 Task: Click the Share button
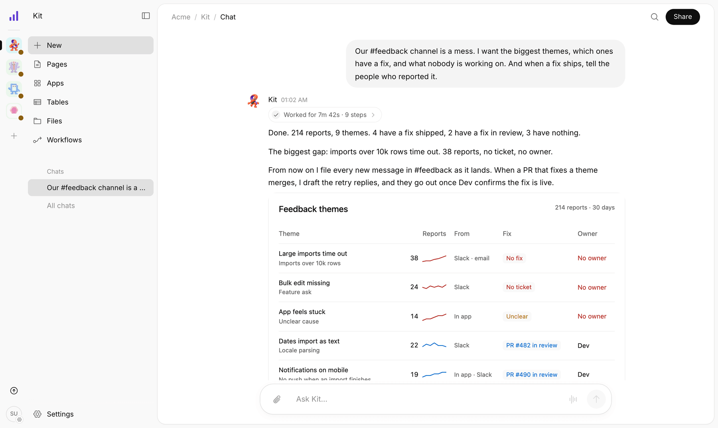[682, 17]
